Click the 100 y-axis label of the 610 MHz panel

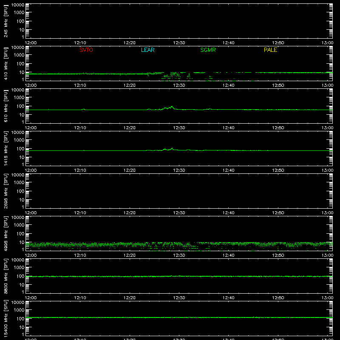coord(20,106)
